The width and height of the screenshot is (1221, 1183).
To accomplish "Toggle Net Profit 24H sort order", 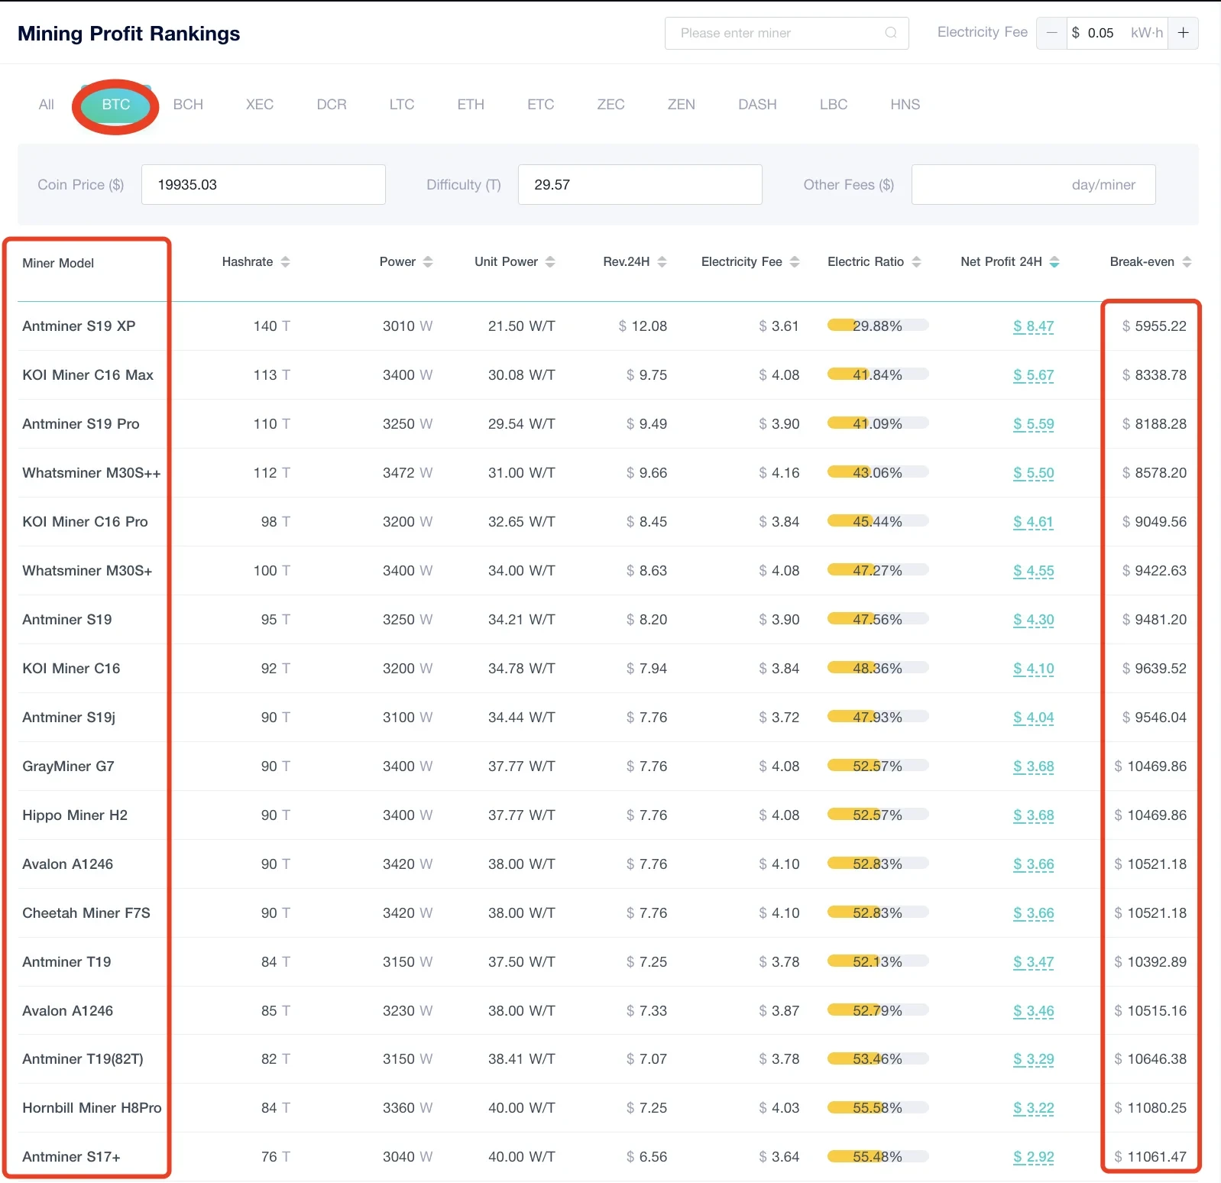I will coord(1054,262).
